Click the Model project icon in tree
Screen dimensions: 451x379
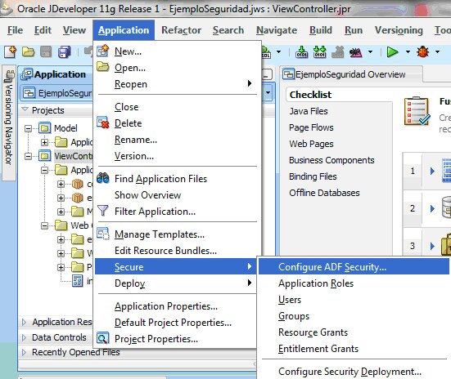click(44, 128)
